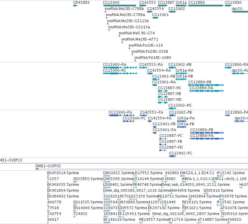
Task: Click snoRNA:Me28S-C788b feature
Action: coord(105,12)
